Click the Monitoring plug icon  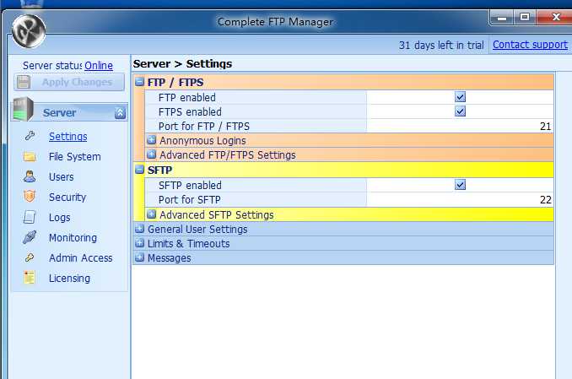pos(30,237)
